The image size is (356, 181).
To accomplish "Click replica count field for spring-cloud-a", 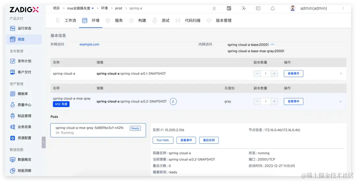I will 266,74.
